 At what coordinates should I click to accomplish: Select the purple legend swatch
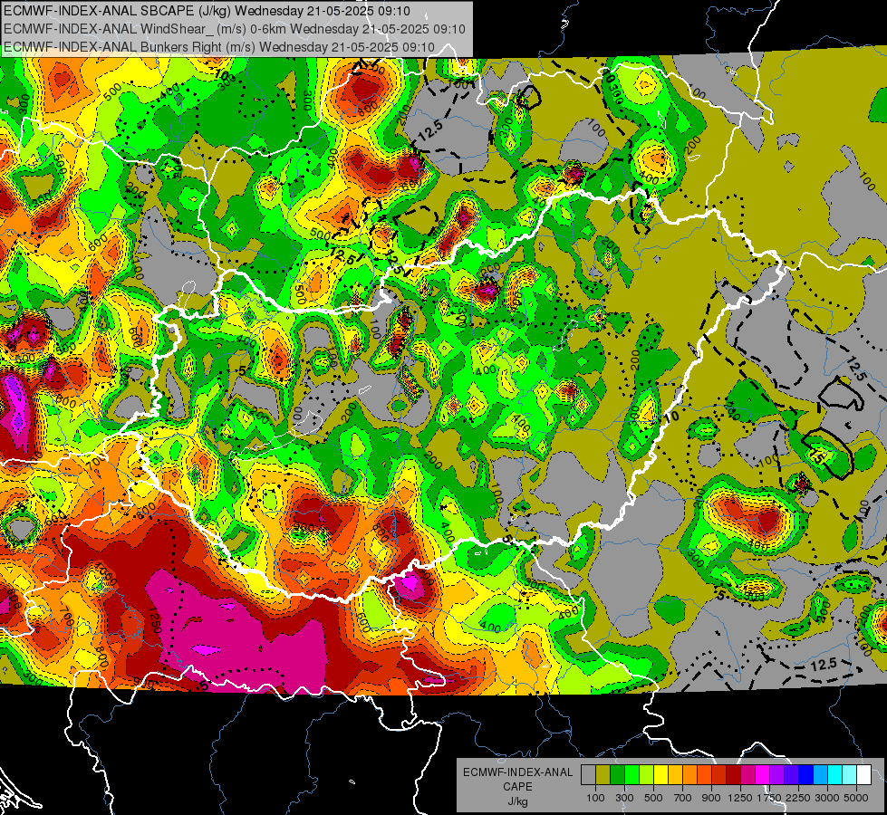(x=776, y=775)
